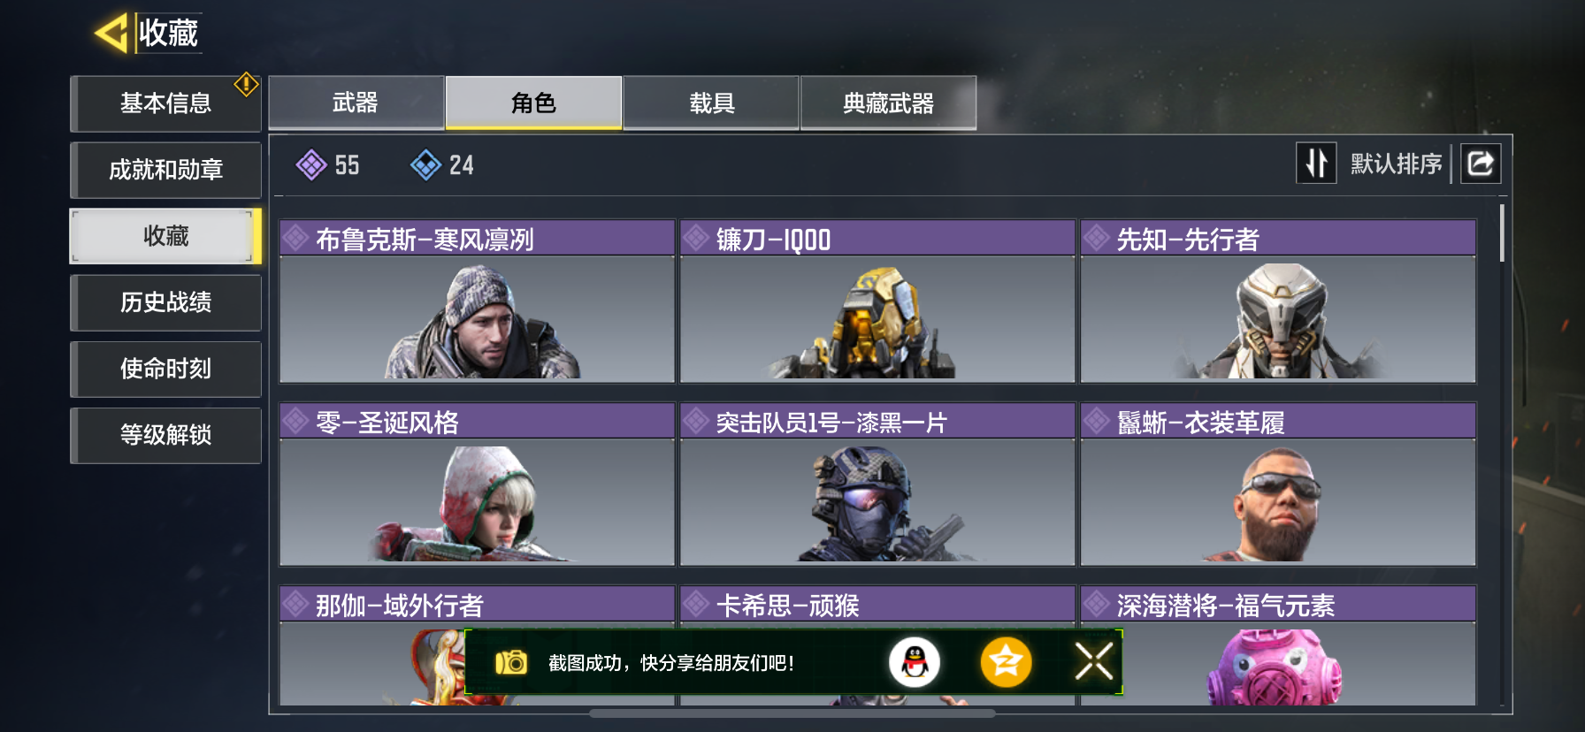Open 成就和勋章 in the sidebar
The image size is (1585, 732).
tap(166, 170)
